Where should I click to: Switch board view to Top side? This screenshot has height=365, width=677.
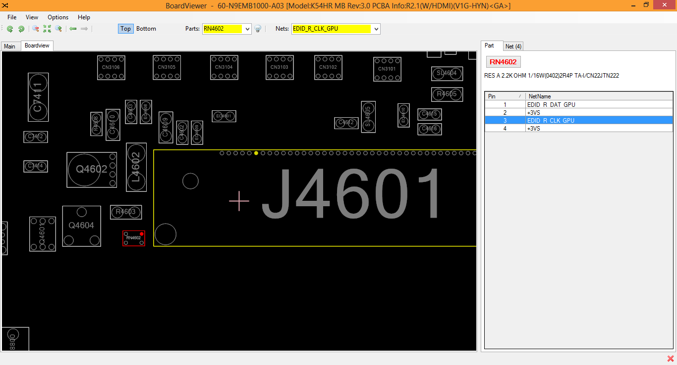pyautogui.click(x=125, y=29)
